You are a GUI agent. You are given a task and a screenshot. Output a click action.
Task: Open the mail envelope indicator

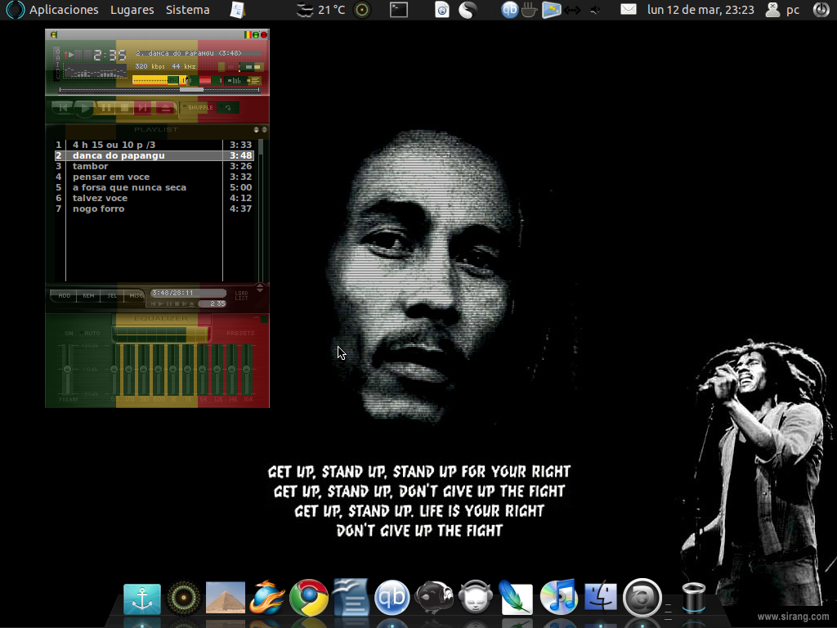[629, 10]
